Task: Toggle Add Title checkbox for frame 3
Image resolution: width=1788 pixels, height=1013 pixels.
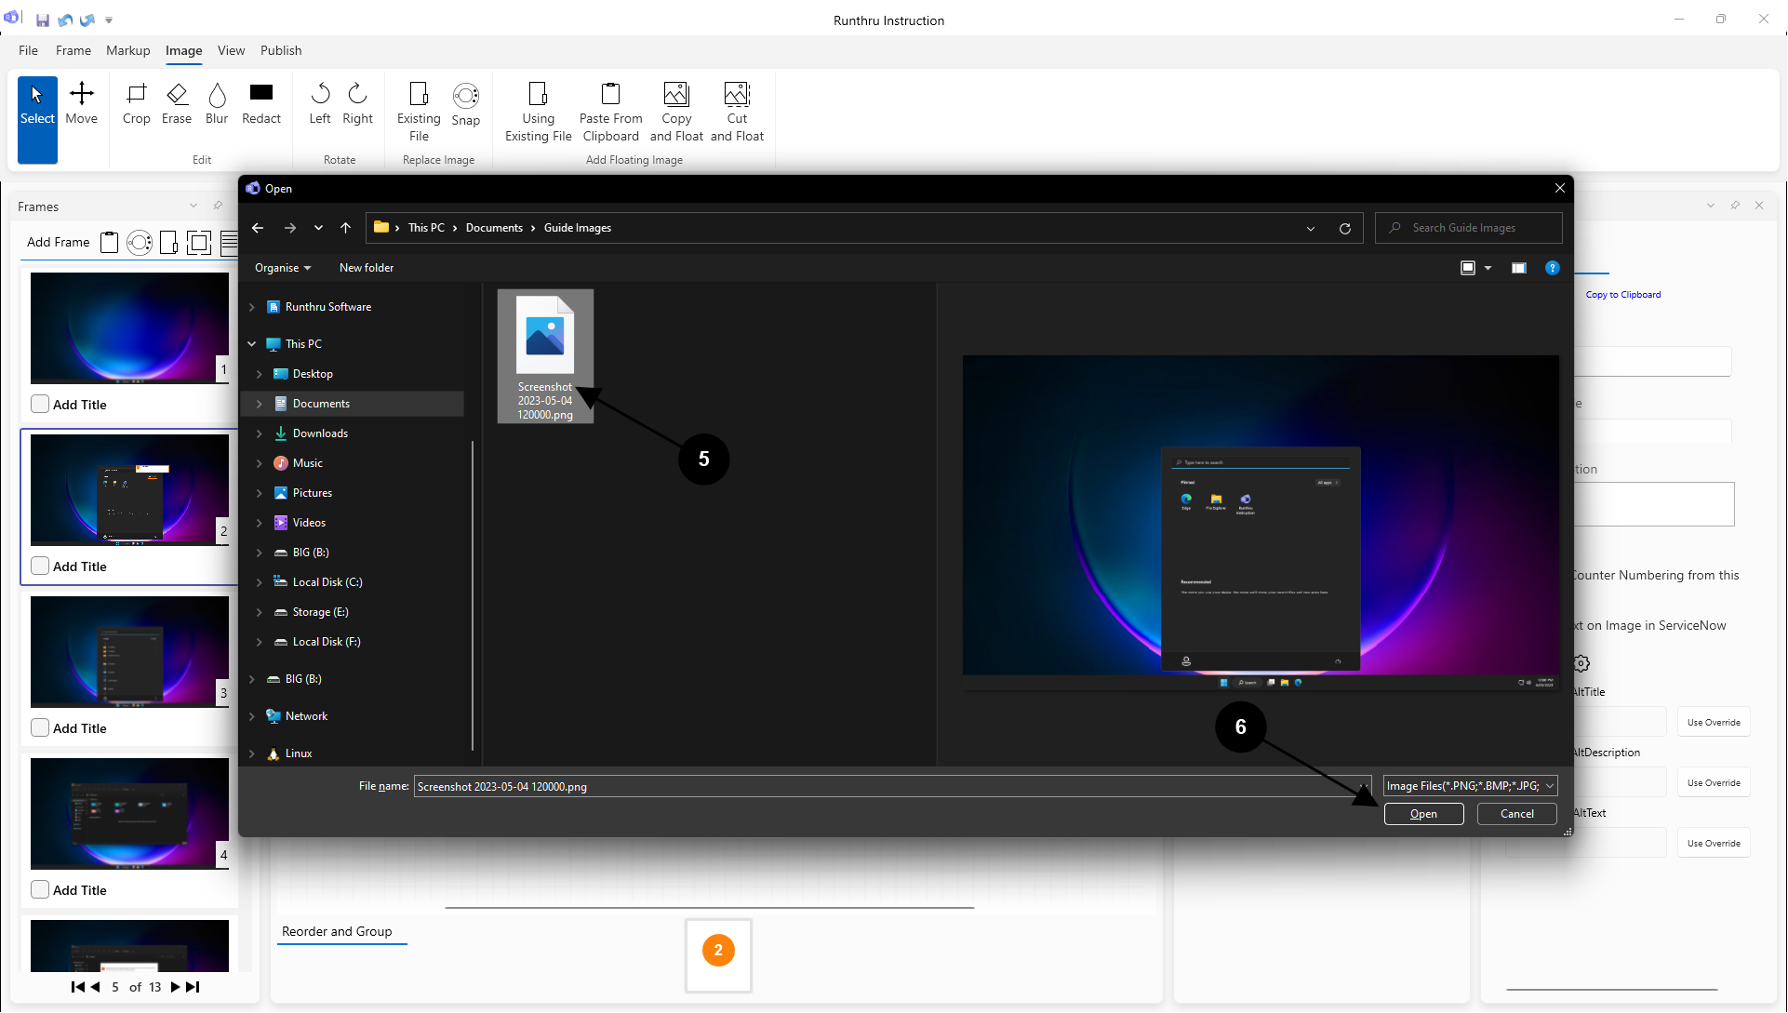Action: pos(40,727)
